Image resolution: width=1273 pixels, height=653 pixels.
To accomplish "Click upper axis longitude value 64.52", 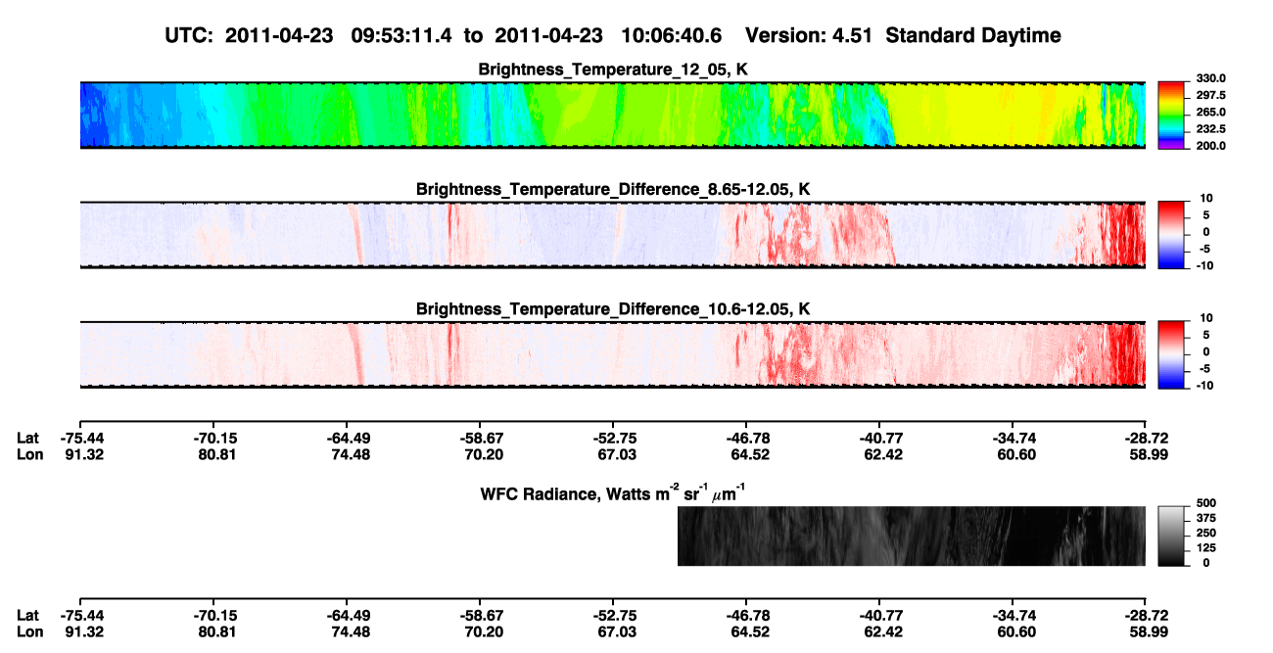I will [750, 454].
